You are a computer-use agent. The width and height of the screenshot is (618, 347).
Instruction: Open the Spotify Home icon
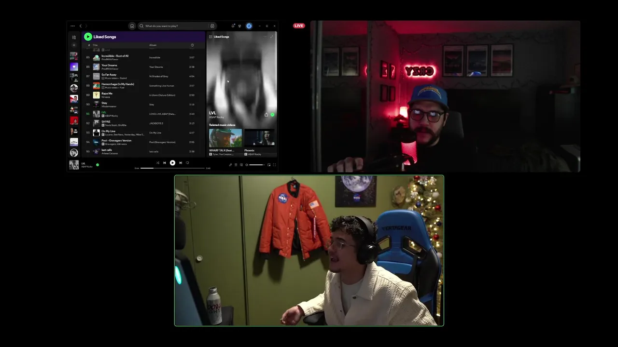132,26
